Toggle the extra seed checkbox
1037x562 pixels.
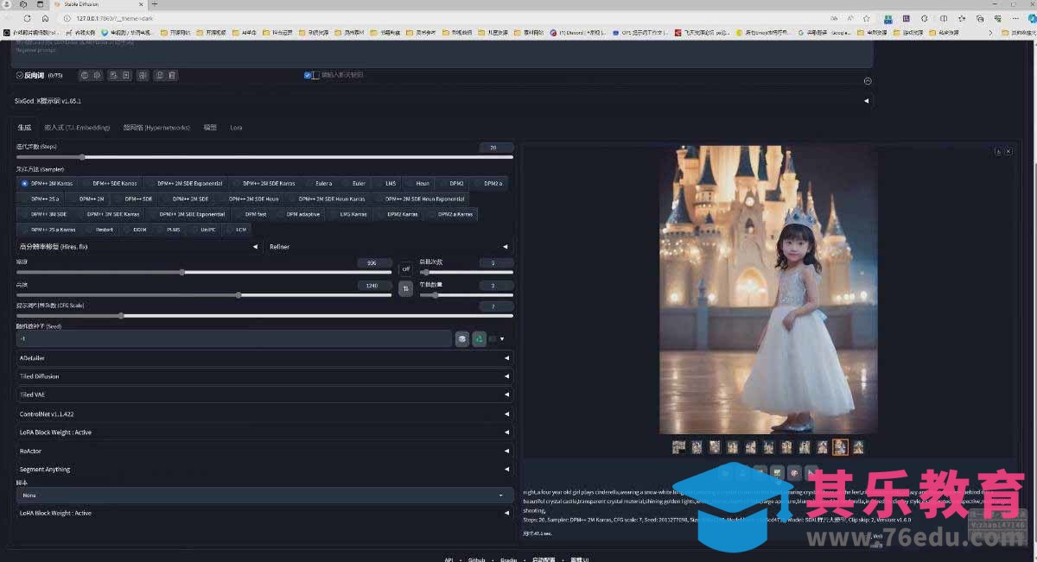click(x=493, y=338)
